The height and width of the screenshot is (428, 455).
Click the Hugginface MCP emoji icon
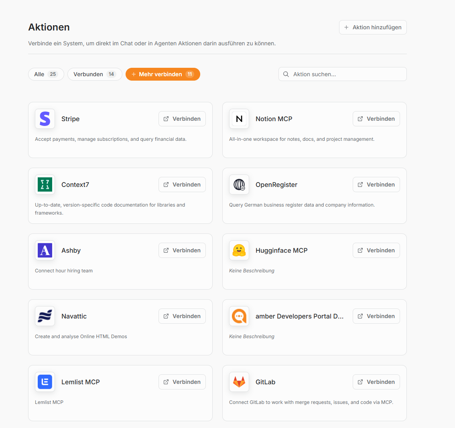point(239,250)
